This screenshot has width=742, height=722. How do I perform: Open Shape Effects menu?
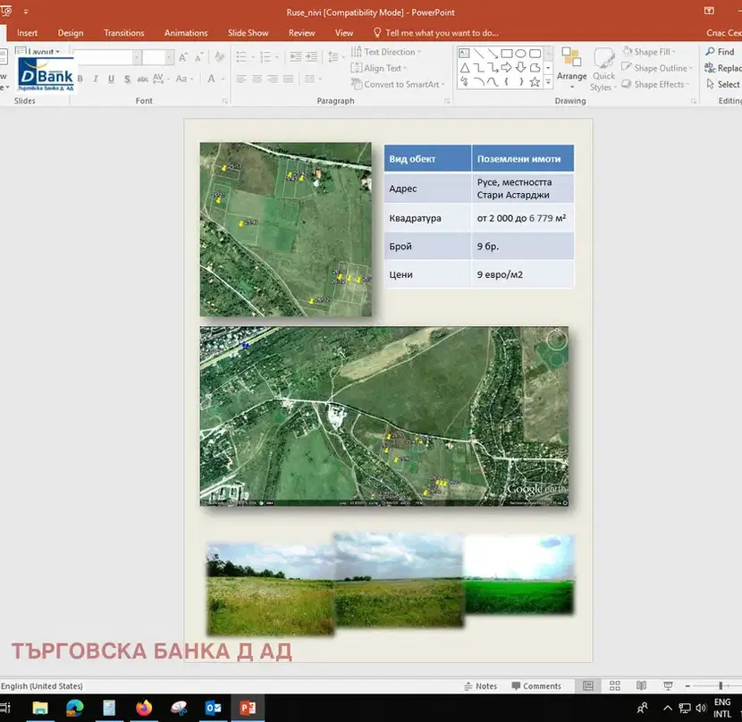tap(655, 84)
